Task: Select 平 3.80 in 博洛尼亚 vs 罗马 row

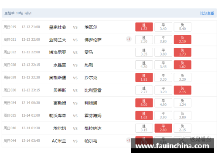Action: 163,52
